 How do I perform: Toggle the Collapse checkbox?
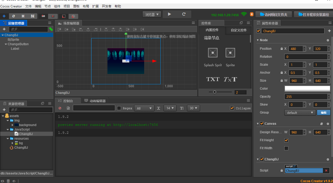pos(232,108)
